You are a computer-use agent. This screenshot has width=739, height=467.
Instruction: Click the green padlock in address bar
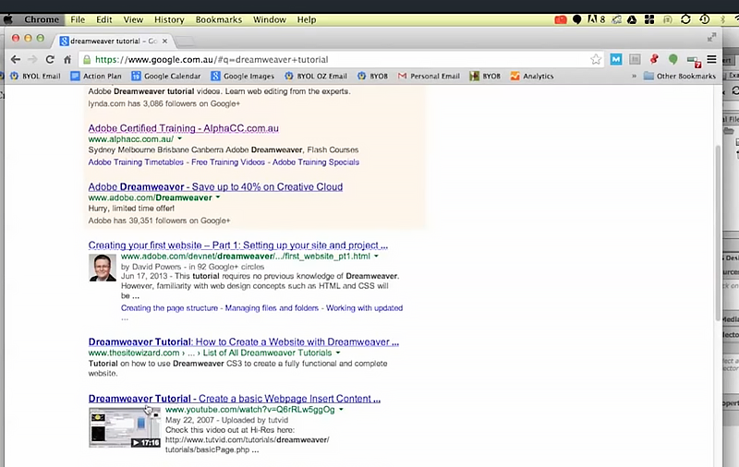tap(87, 59)
